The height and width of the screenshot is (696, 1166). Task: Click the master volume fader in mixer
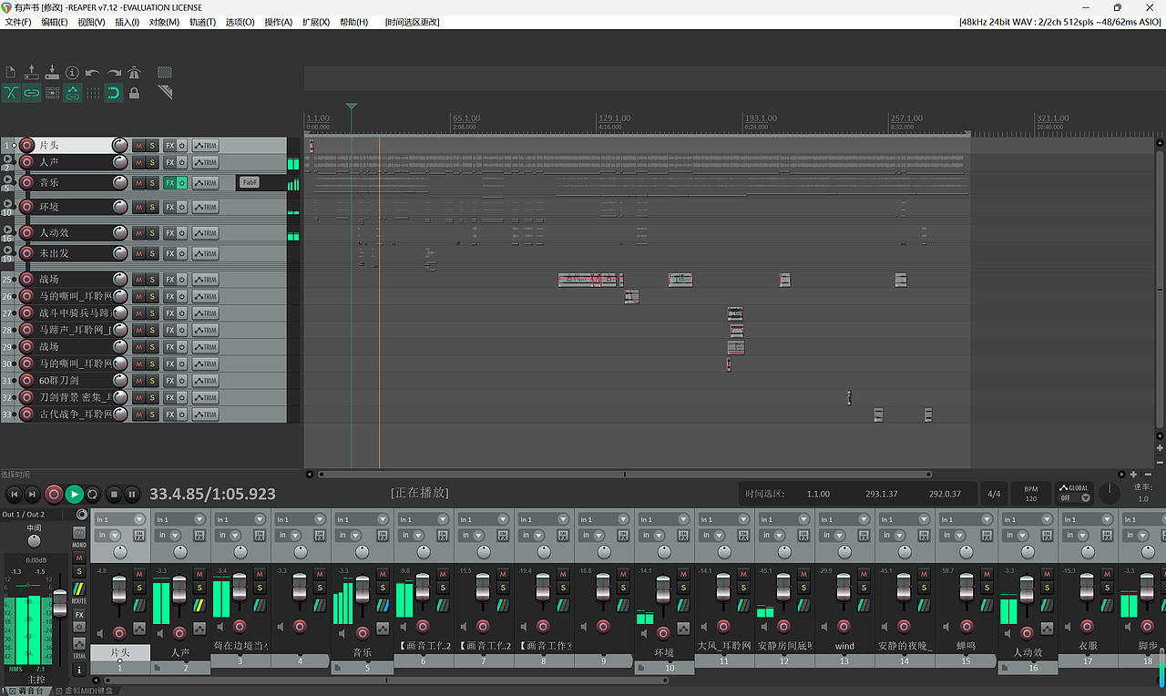pos(60,602)
